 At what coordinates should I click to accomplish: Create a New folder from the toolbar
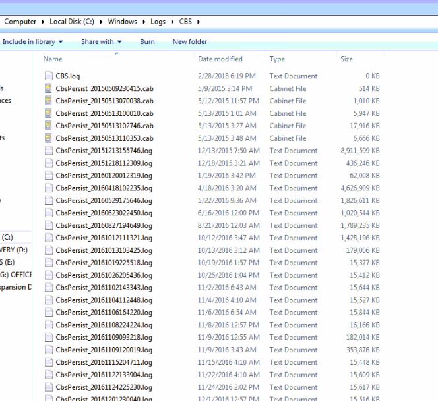pyautogui.click(x=190, y=41)
